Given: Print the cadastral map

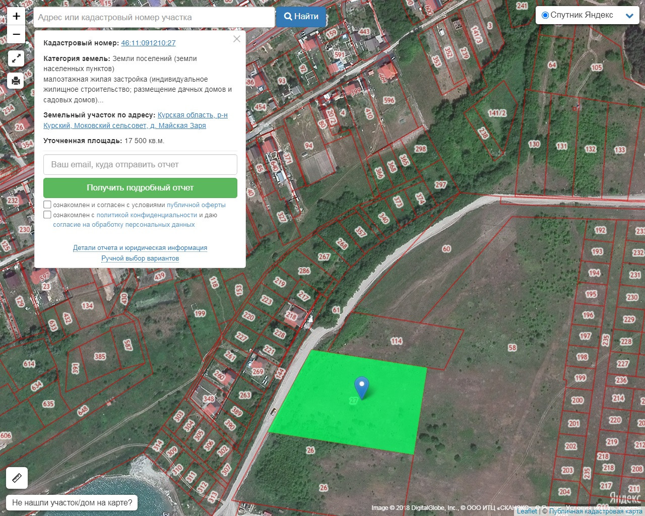Looking at the screenshot, I should coord(16,81).
